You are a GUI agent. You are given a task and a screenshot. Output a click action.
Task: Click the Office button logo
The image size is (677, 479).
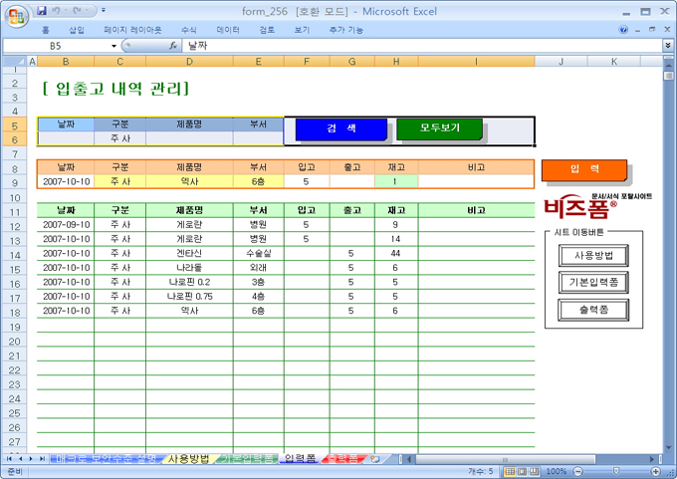(17, 14)
